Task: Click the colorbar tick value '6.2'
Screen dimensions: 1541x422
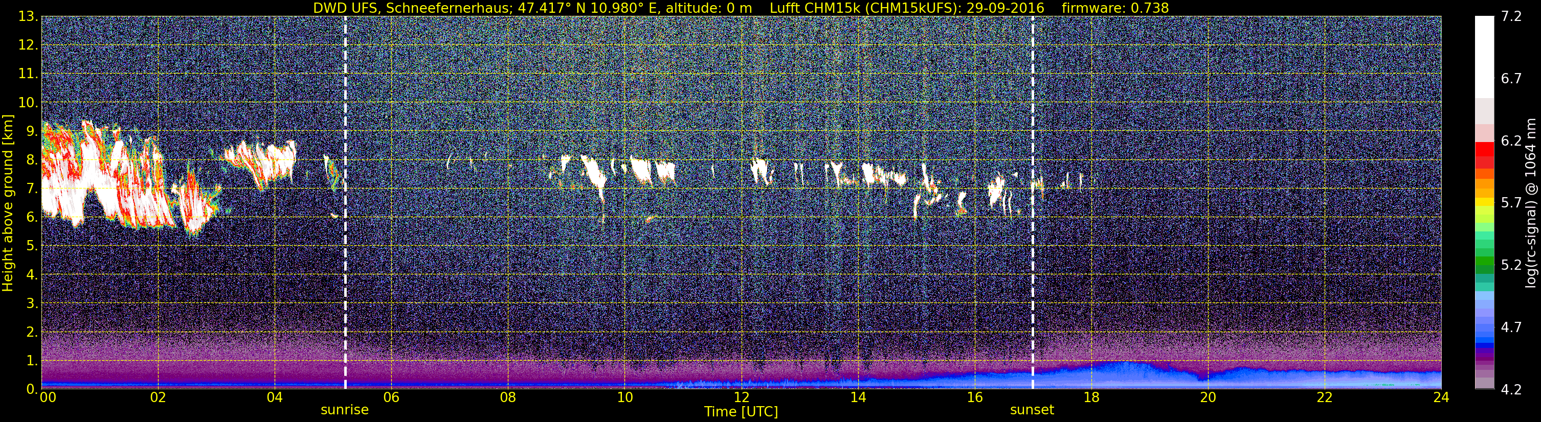Action: tap(1511, 140)
